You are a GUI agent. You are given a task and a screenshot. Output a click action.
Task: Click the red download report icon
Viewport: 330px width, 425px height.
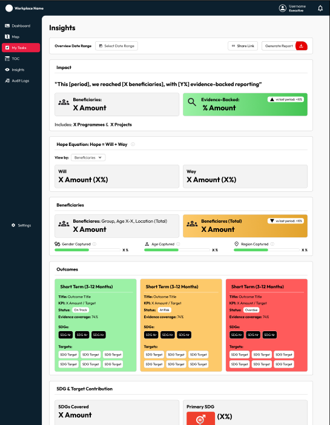coord(302,46)
